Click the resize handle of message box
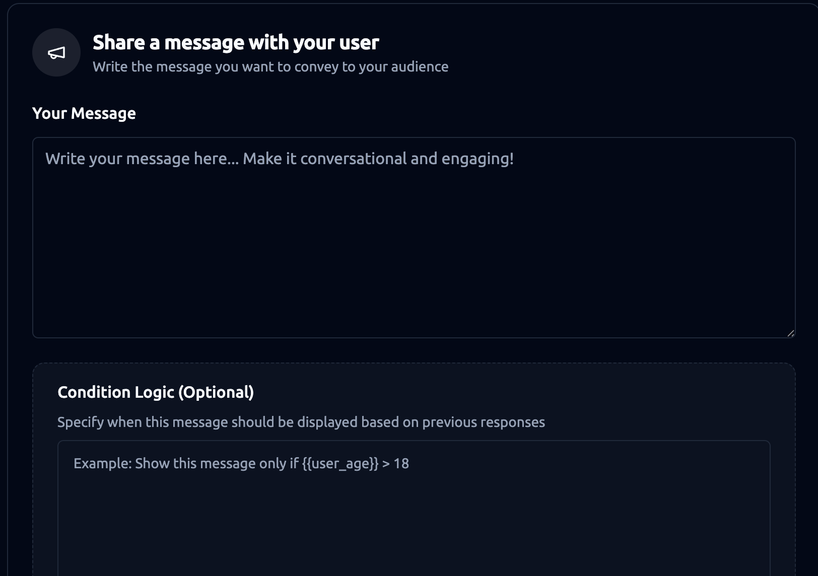Image resolution: width=818 pixels, height=576 pixels. coord(790,333)
